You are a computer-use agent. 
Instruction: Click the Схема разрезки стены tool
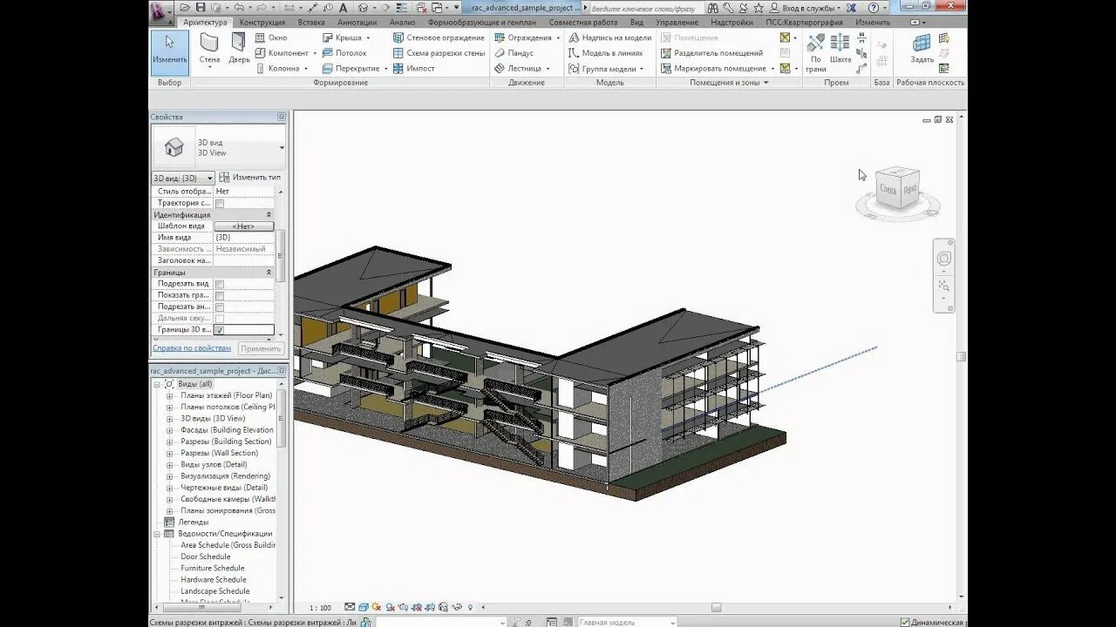click(x=439, y=53)
